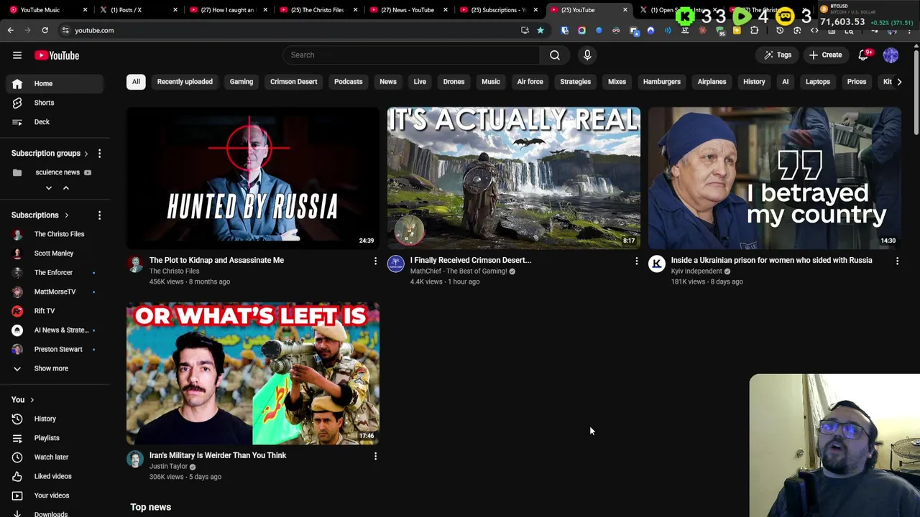Click the Create button
Image resolution: width=920 pixels, height=517 pixels.
(825, 55)
